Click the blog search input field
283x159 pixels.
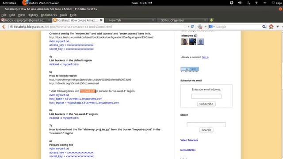click(206, 125)
